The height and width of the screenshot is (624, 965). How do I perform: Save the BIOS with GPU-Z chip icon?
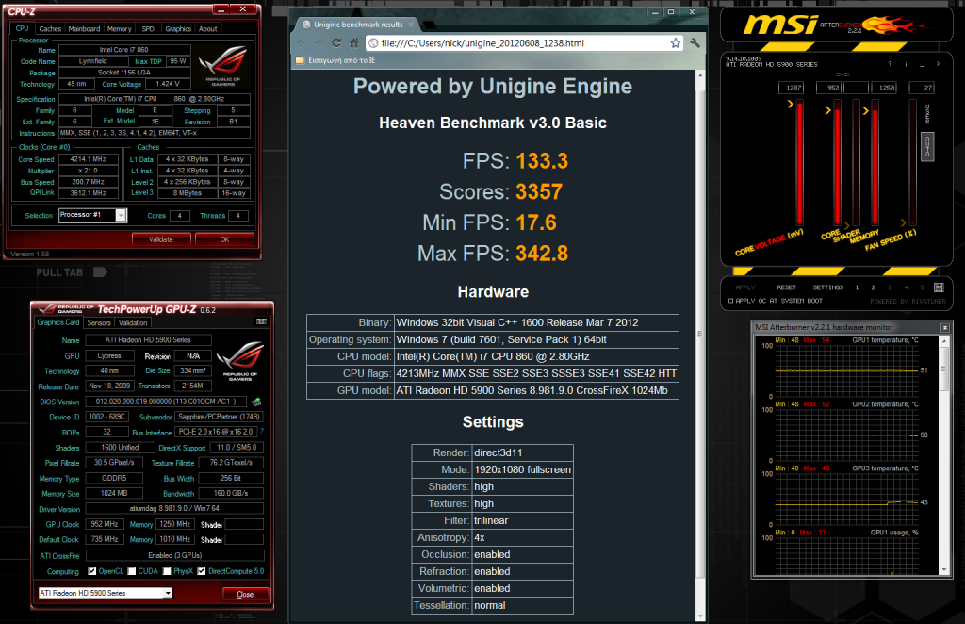(256, 402)
